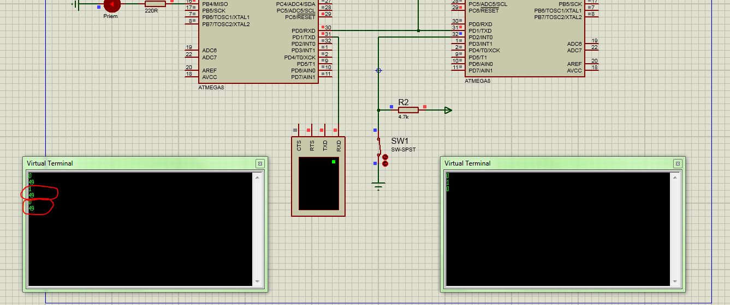Close the left Virtual Terminal window
Image resolution: width=730 pixels, height=305 pixels.
coord(260,163)
